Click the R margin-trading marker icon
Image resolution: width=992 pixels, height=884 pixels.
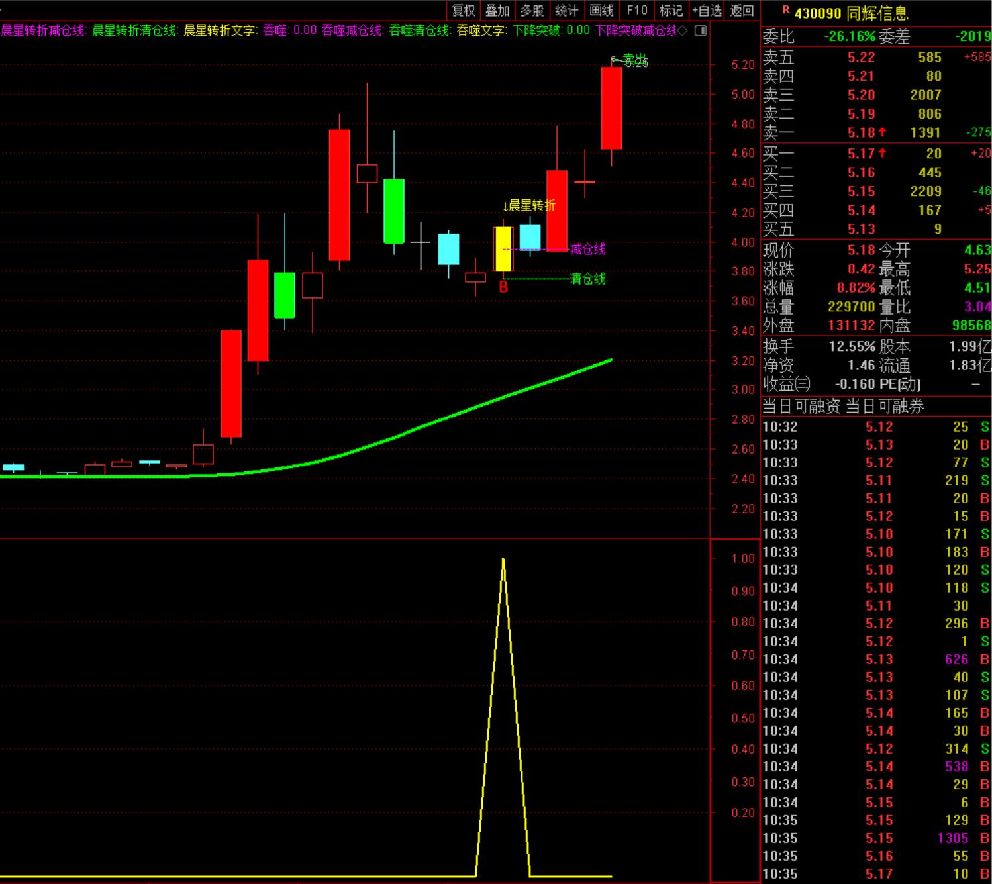click(786, 10)
